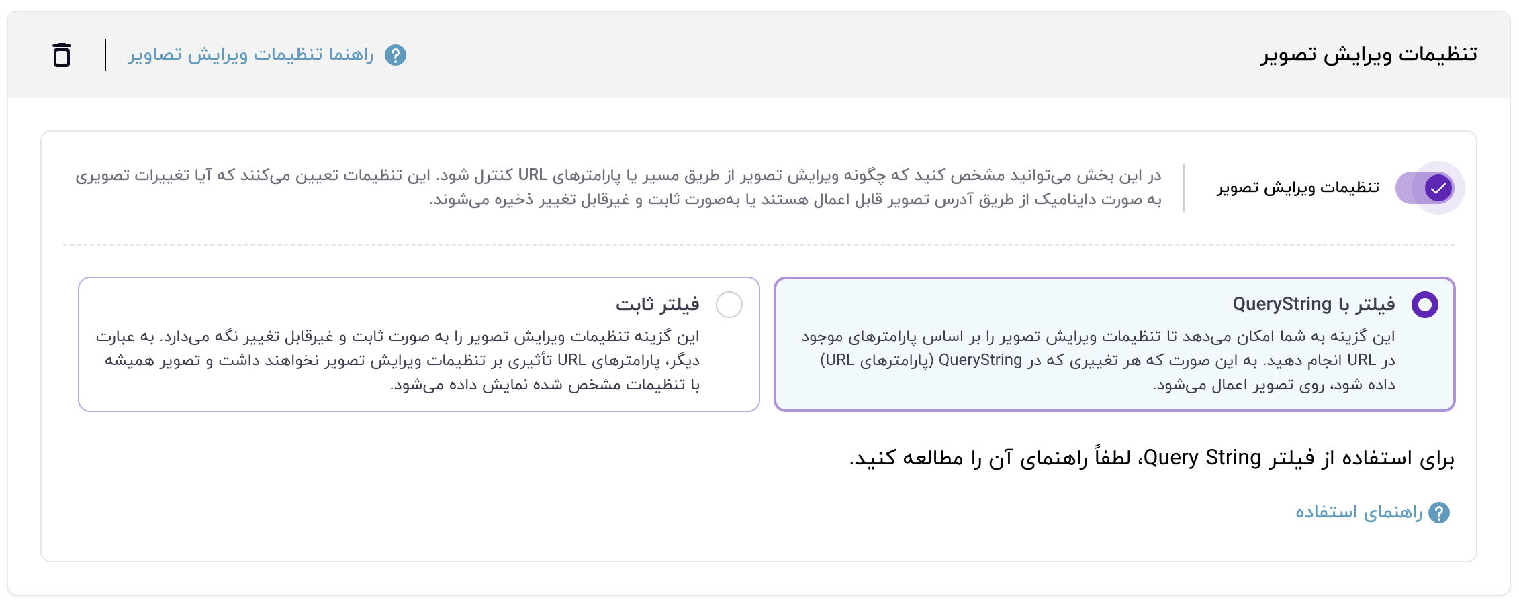
Task: Open the راهنما تنظیمات ویرایش تصاویر link
Action: (x=250, y=55)
